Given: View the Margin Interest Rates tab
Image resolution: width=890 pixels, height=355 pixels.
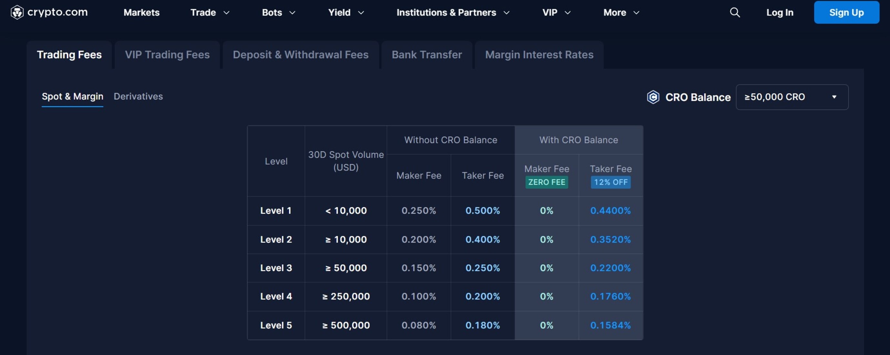Looking at the screenshot, I should tap(539, 55).
